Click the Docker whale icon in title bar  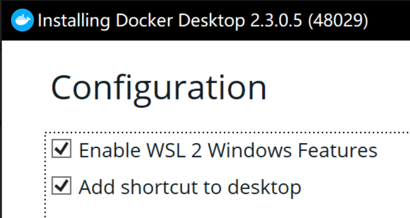(22, 20)
